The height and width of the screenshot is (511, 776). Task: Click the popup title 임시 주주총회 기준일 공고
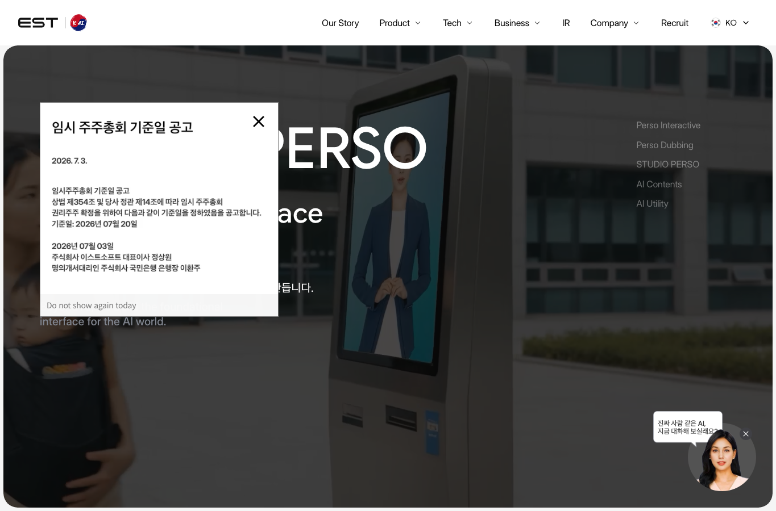point(122,127)
